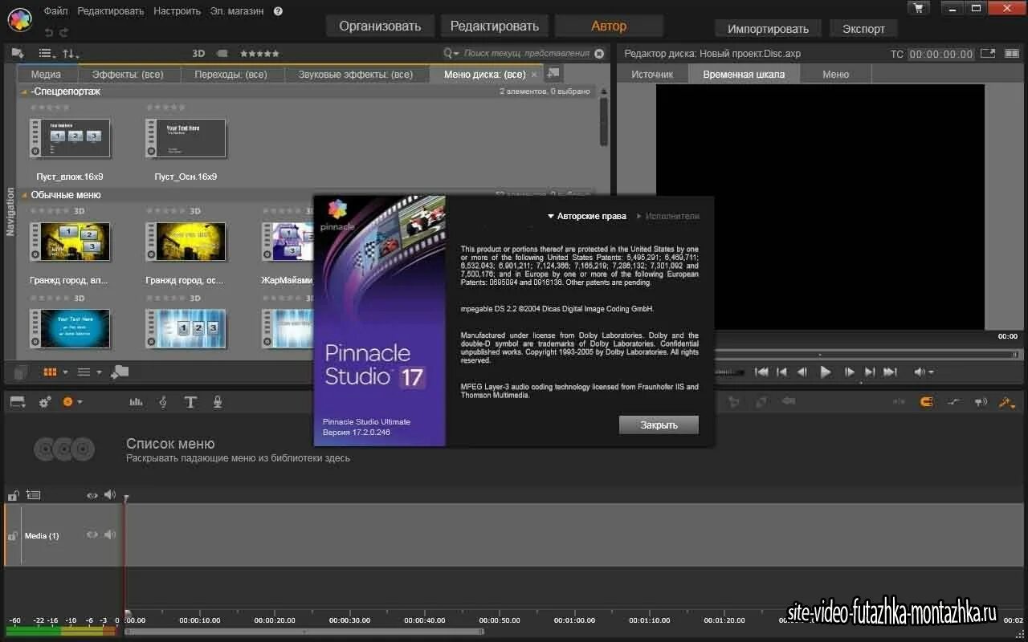
Task: Click the Импортировать button
Action: (768, 28)
